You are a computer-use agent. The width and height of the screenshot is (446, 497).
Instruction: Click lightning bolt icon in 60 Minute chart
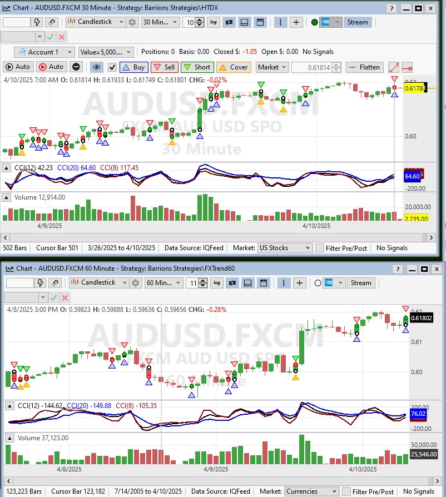click(40, 283)
